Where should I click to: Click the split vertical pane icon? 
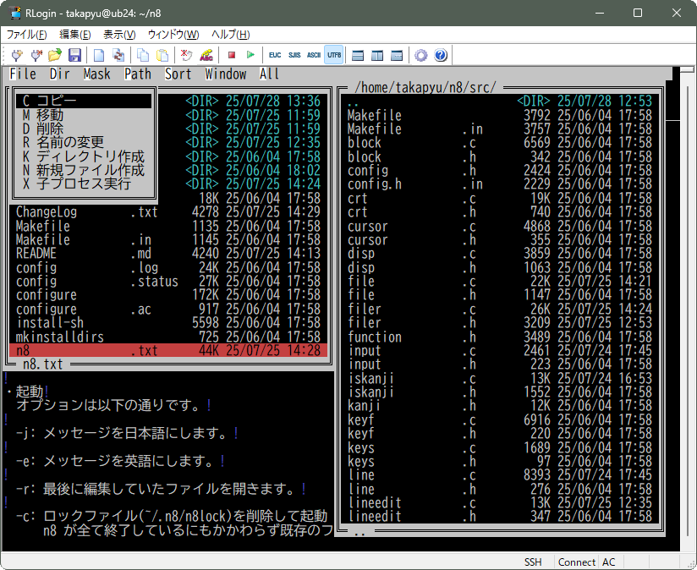click(x=377, y=55)
